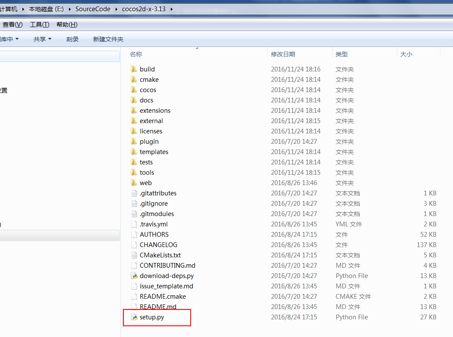Select the extensions folder icon
The image size is (453, 337).
134,111
